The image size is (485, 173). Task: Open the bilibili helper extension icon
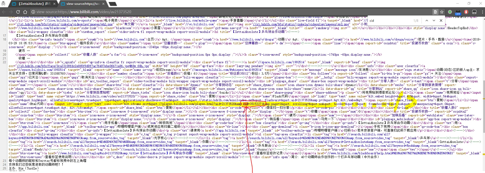pos(474,12)
